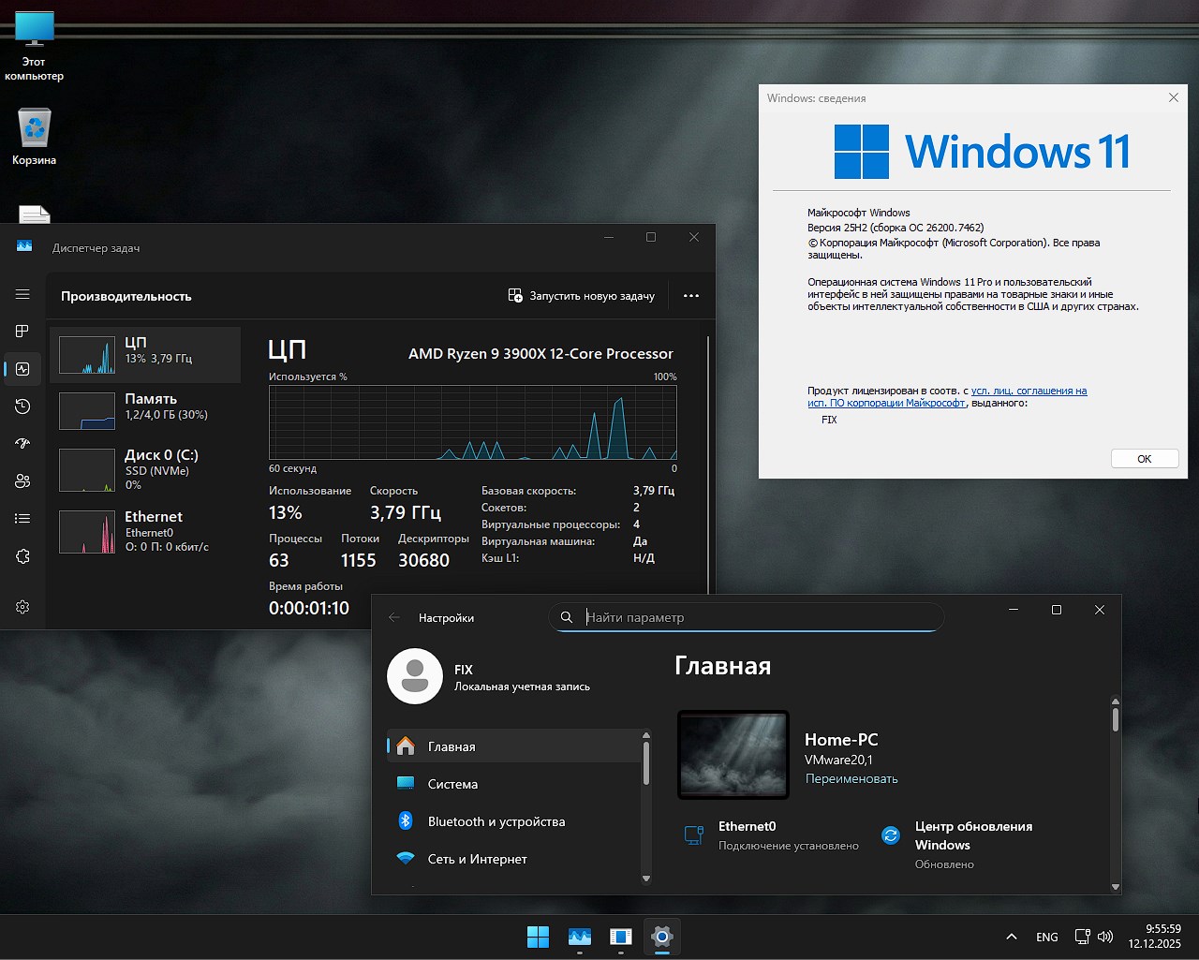Select the Performance tab icon in Task Manager
Viewport: 1199px width, 960px height.
(x=22, y=369)
